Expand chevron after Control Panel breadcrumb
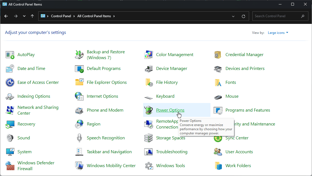The width and height of the screenshot is (312, 176). tap(74, 16)
